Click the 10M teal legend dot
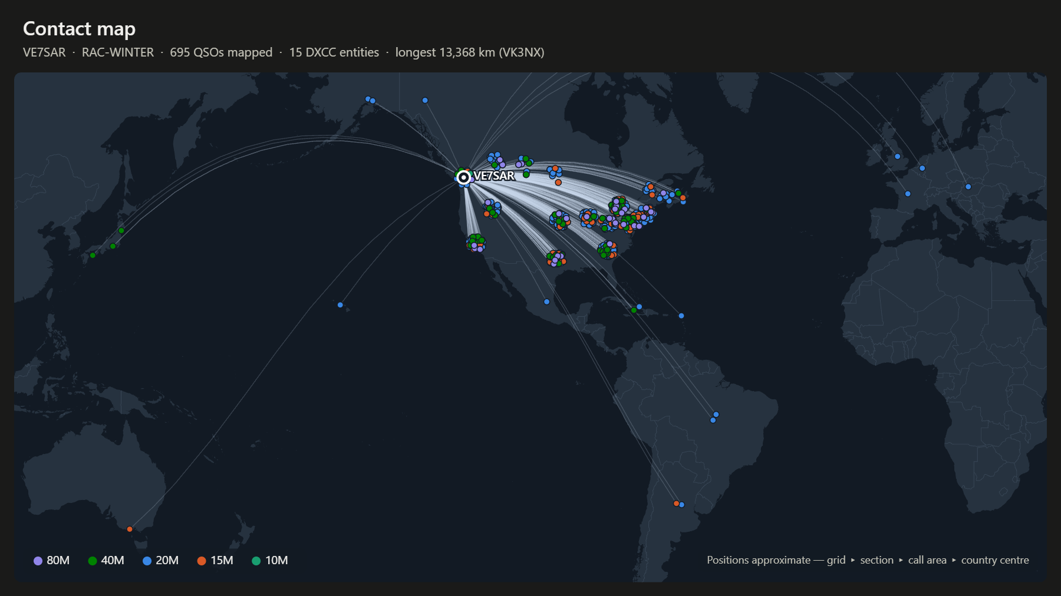The width and height of the screenshot is (1061, 596). tap(256, 561)
